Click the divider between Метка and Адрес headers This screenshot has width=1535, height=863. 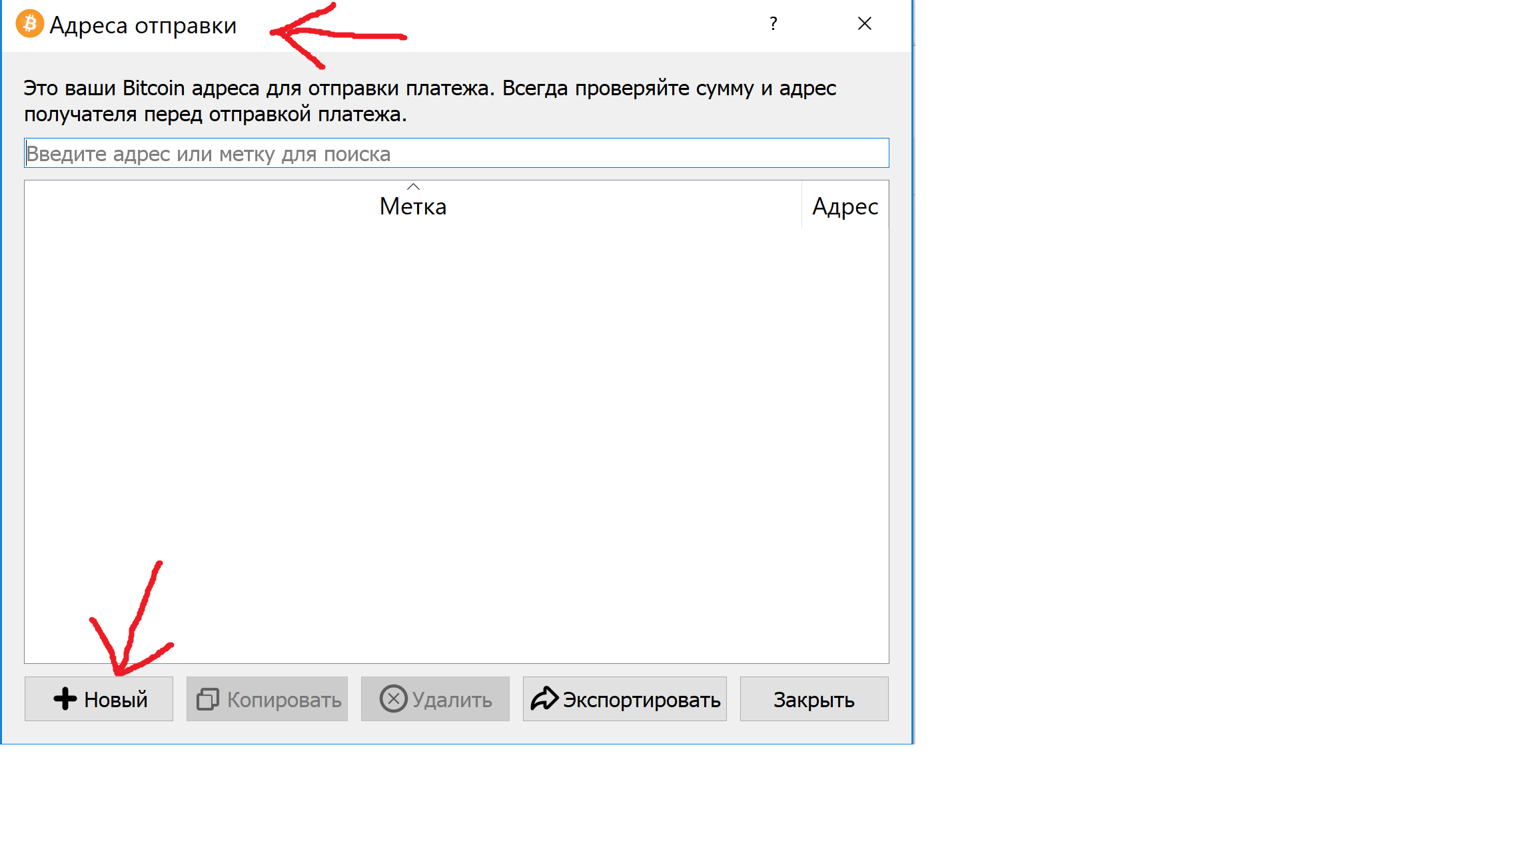(x=801, y=206)
